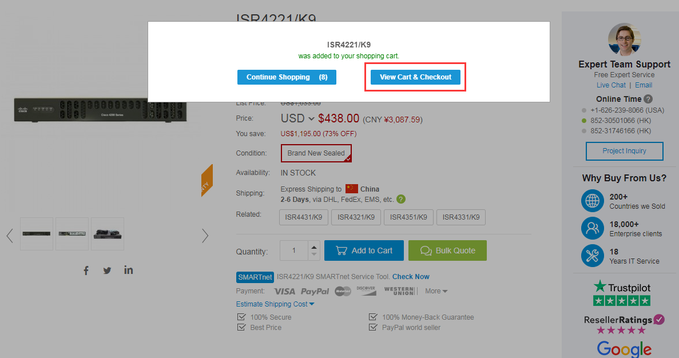
Task: Share the product on LinkedIn
Action: pyautogui.click(x=128, y=270)
